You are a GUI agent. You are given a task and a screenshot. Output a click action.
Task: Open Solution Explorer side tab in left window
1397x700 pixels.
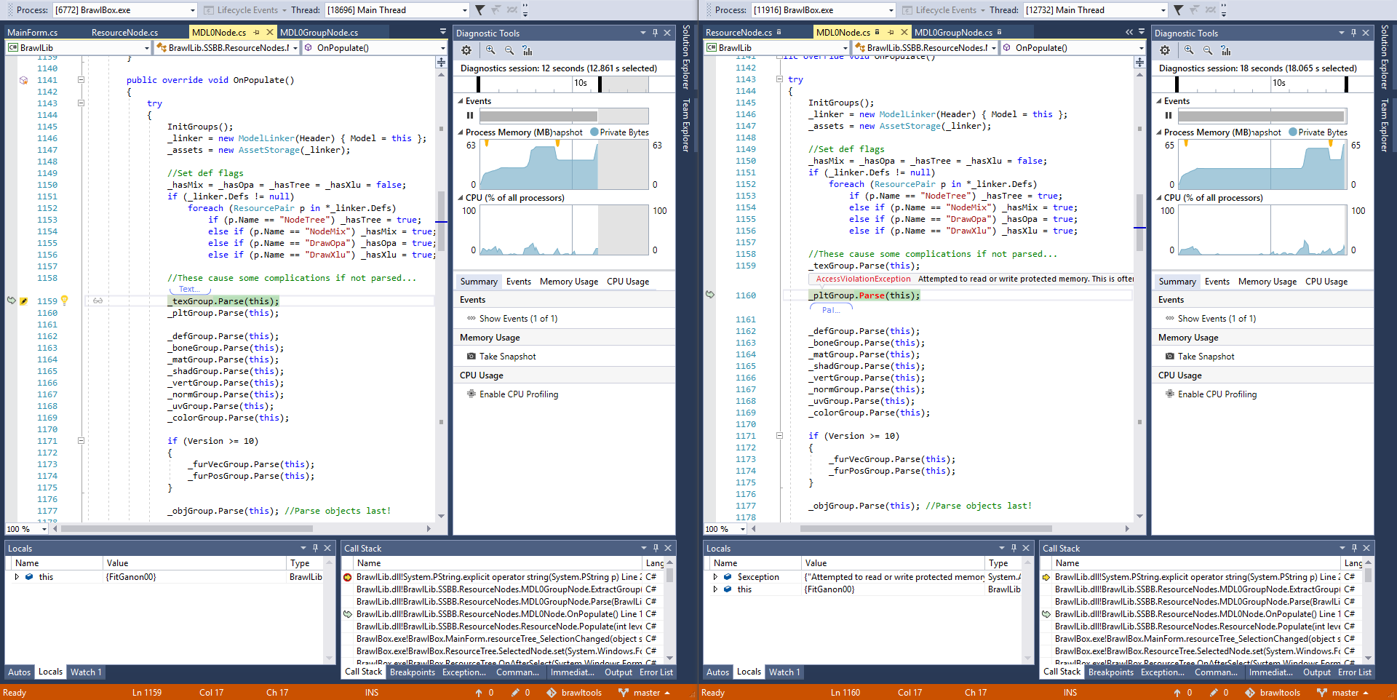point(685,57)
